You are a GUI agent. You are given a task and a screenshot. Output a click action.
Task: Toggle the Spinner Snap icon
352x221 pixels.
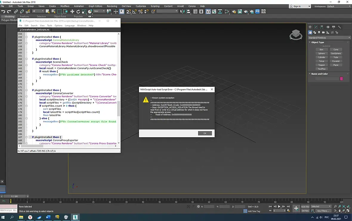(146, 11)
